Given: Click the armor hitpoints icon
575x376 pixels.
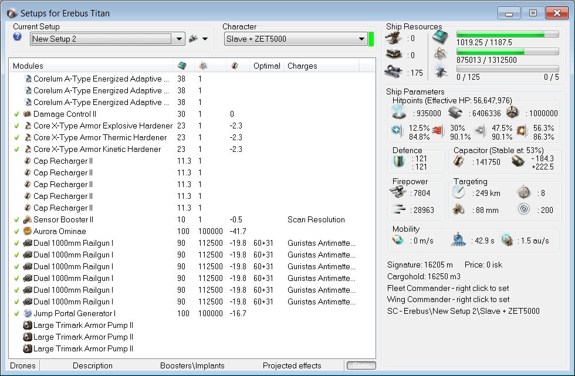Looking at the screenshot, I should [455, 113].
